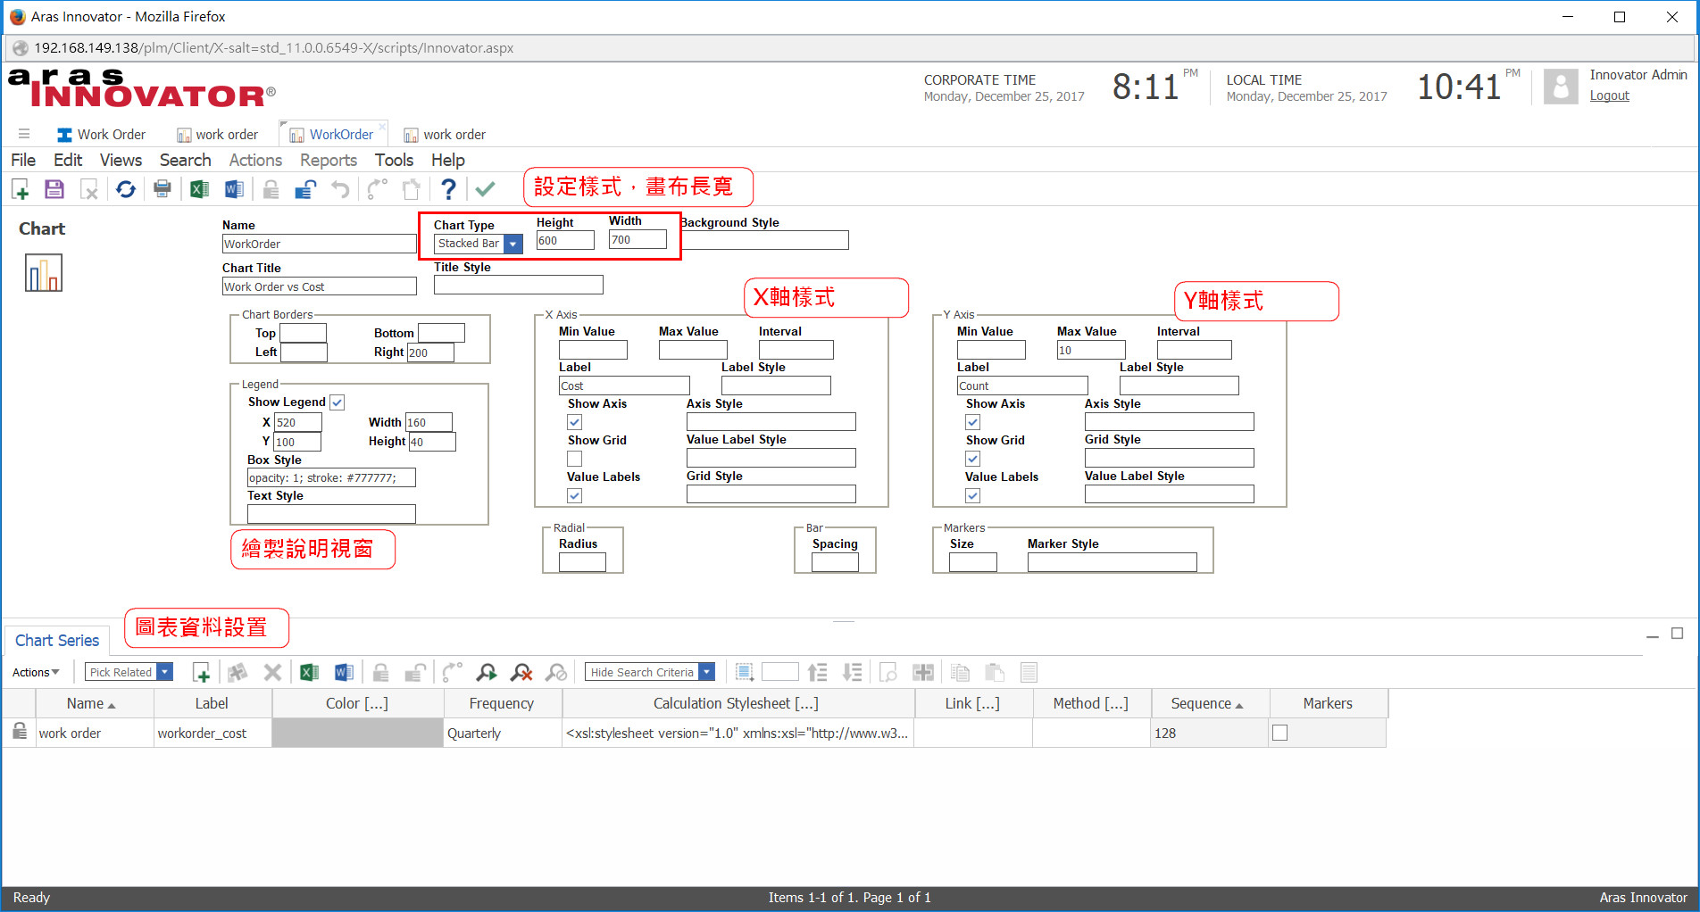Open the Chart Type dropdown
The height and width of the screenshot is (912, 1700).
pos(512,244)
